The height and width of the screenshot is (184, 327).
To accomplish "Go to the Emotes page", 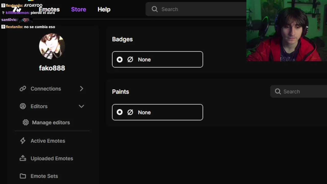I will tap(49, 9).
